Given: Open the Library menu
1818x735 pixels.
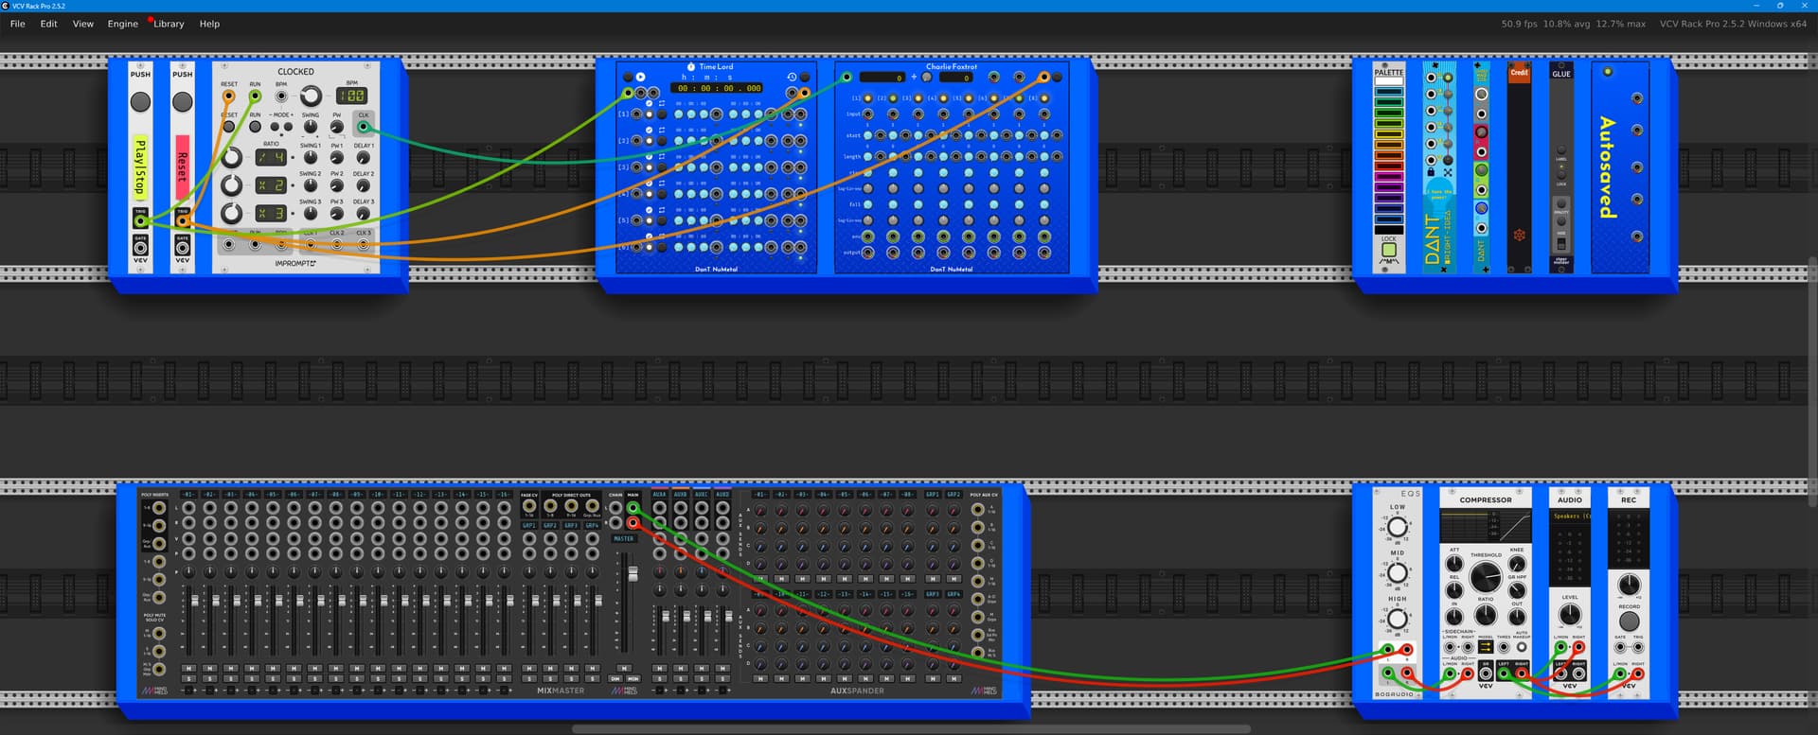Looking at the screenshot, I should click(x=169, y=24).
